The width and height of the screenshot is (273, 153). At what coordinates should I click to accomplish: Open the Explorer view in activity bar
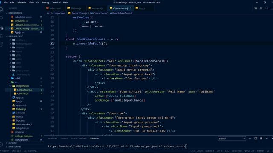(1, 9)
